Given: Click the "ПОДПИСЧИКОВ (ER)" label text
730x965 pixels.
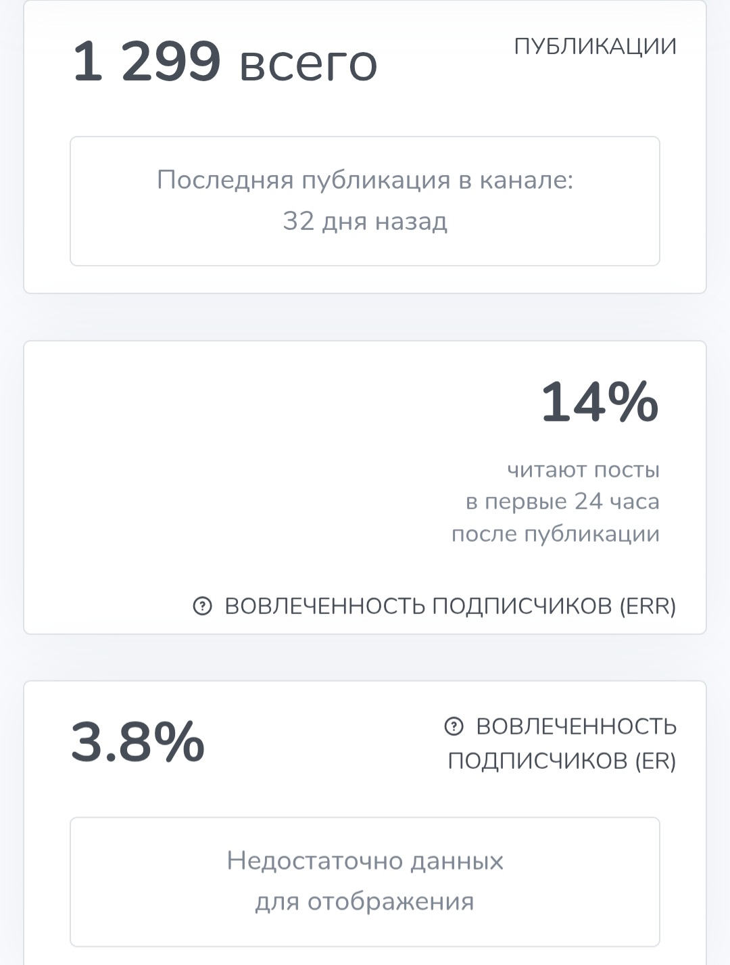Looking at the screenshot, I should pos(562,761).
